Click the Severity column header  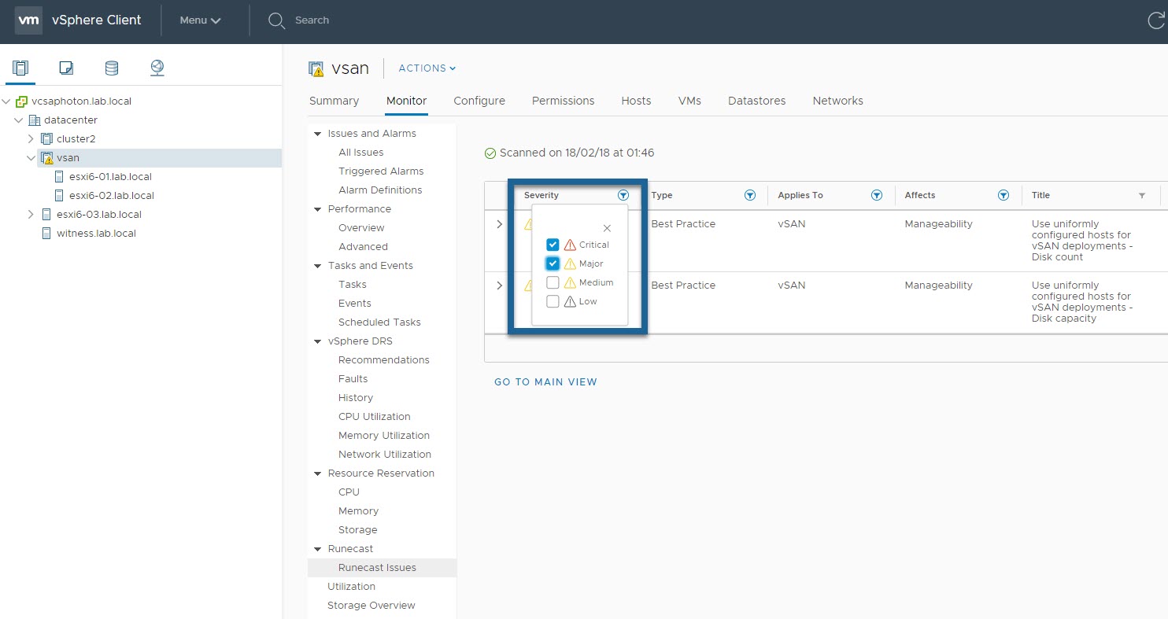click(541, 195)
